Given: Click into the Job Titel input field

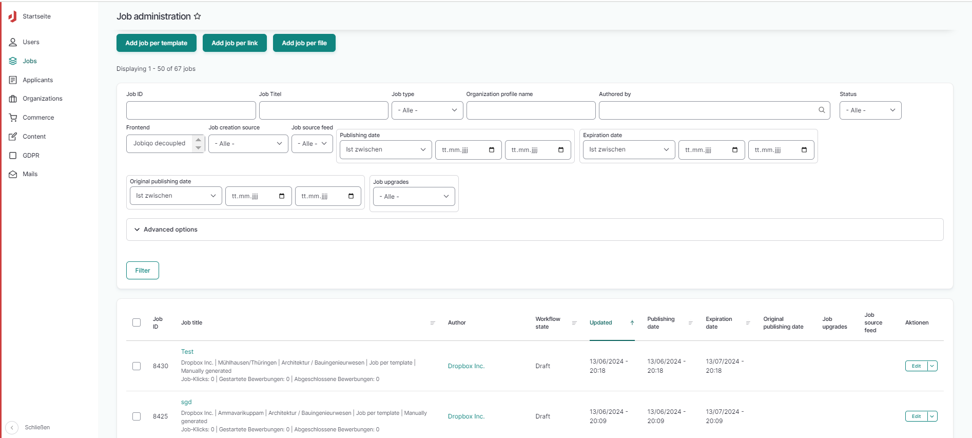Looking at the screenshot, I should (x=323, y=110).
